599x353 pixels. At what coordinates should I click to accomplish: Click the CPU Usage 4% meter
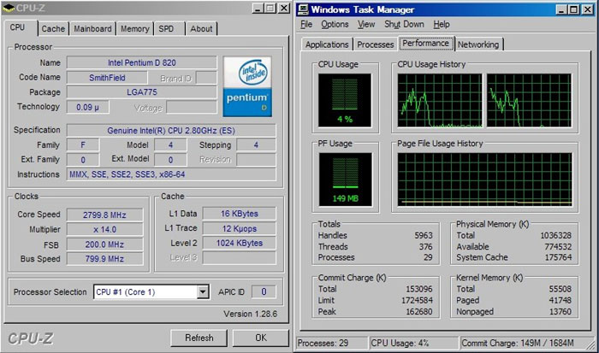tap(345, 100)
